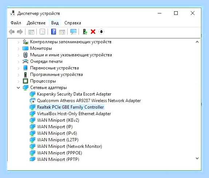Click Update driver toolbar icon

(x=85, y=32)
